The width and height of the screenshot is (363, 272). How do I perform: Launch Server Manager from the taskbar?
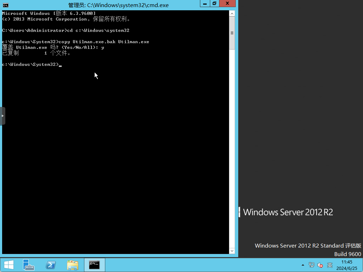[28, 265]
